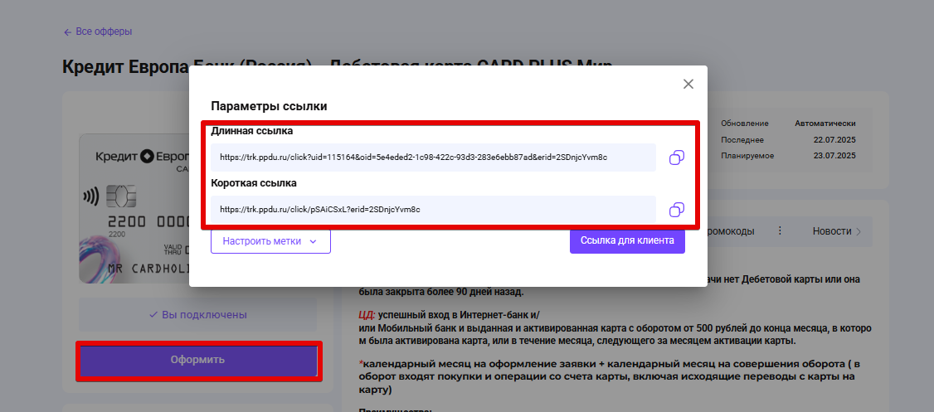Click the red ЦД: text label
The height and width of the screenshot is (412, 934).
pos(367,316)
